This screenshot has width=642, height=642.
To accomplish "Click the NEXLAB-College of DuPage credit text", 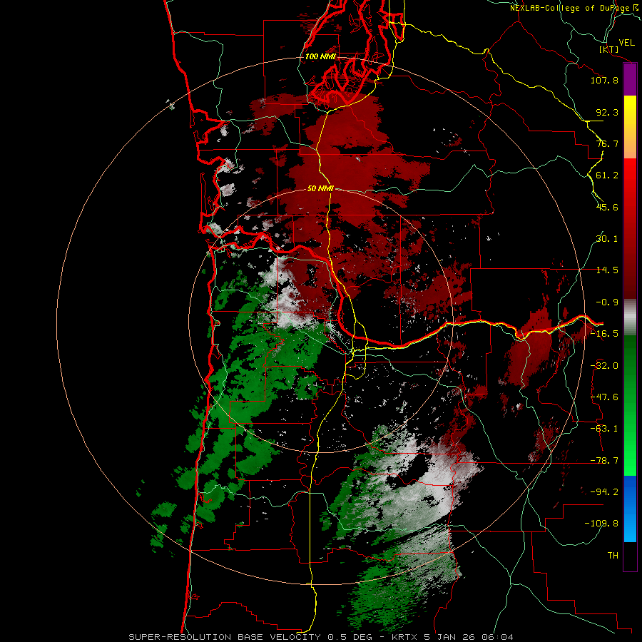I will click(574, 8).
